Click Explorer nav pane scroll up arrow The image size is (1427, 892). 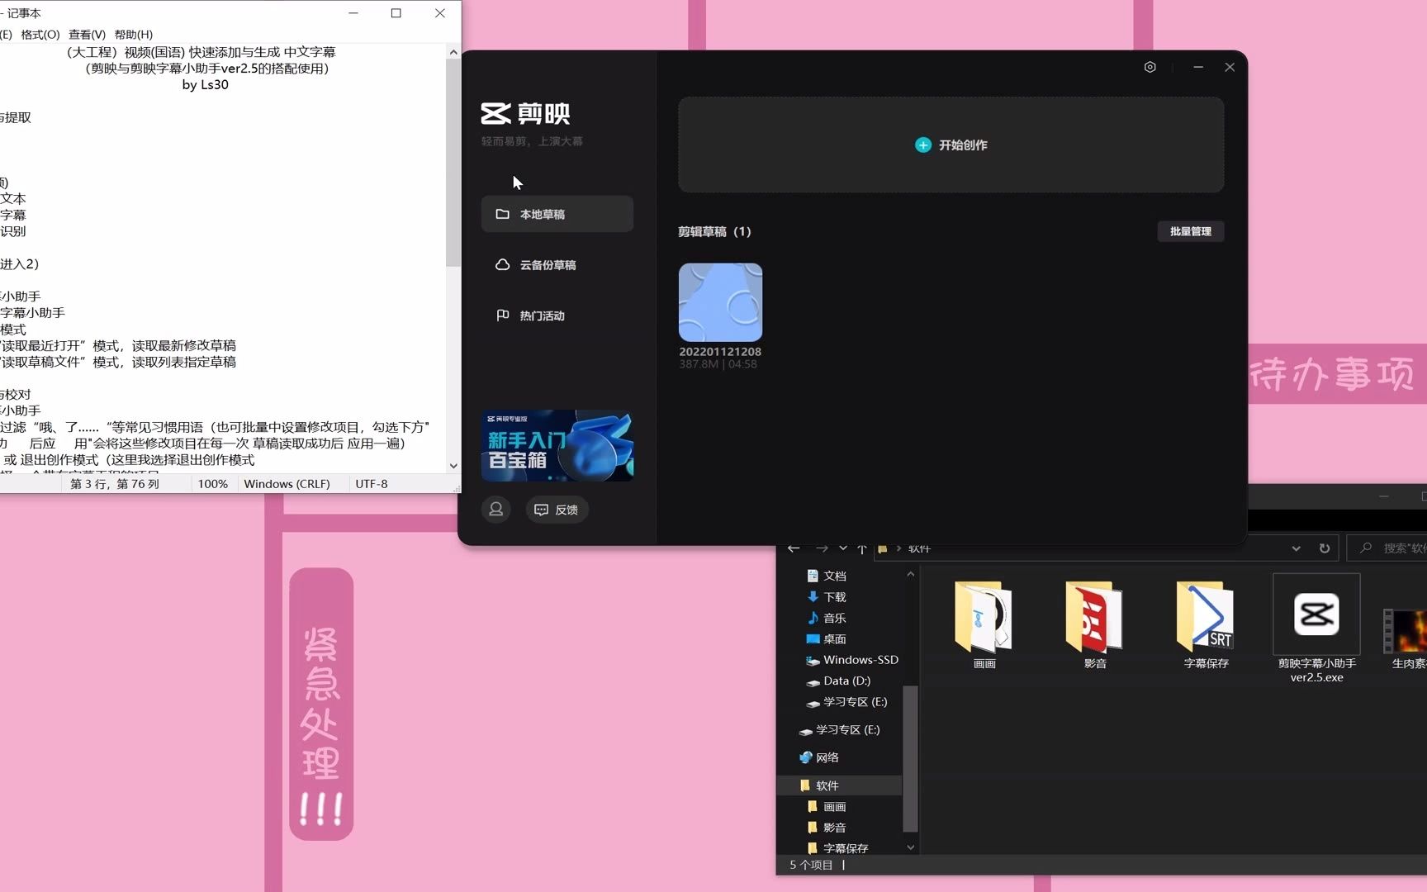point(910,575)
